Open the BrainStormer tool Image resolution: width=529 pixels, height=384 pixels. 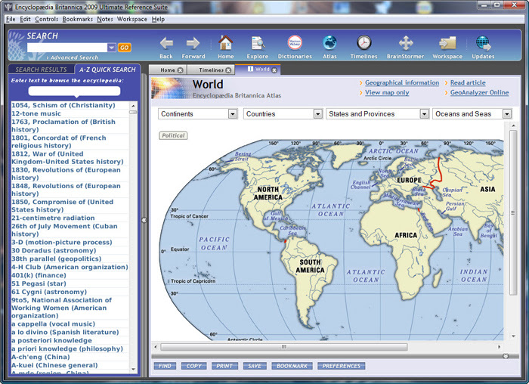pyautogui.click(x=405, y=43)
